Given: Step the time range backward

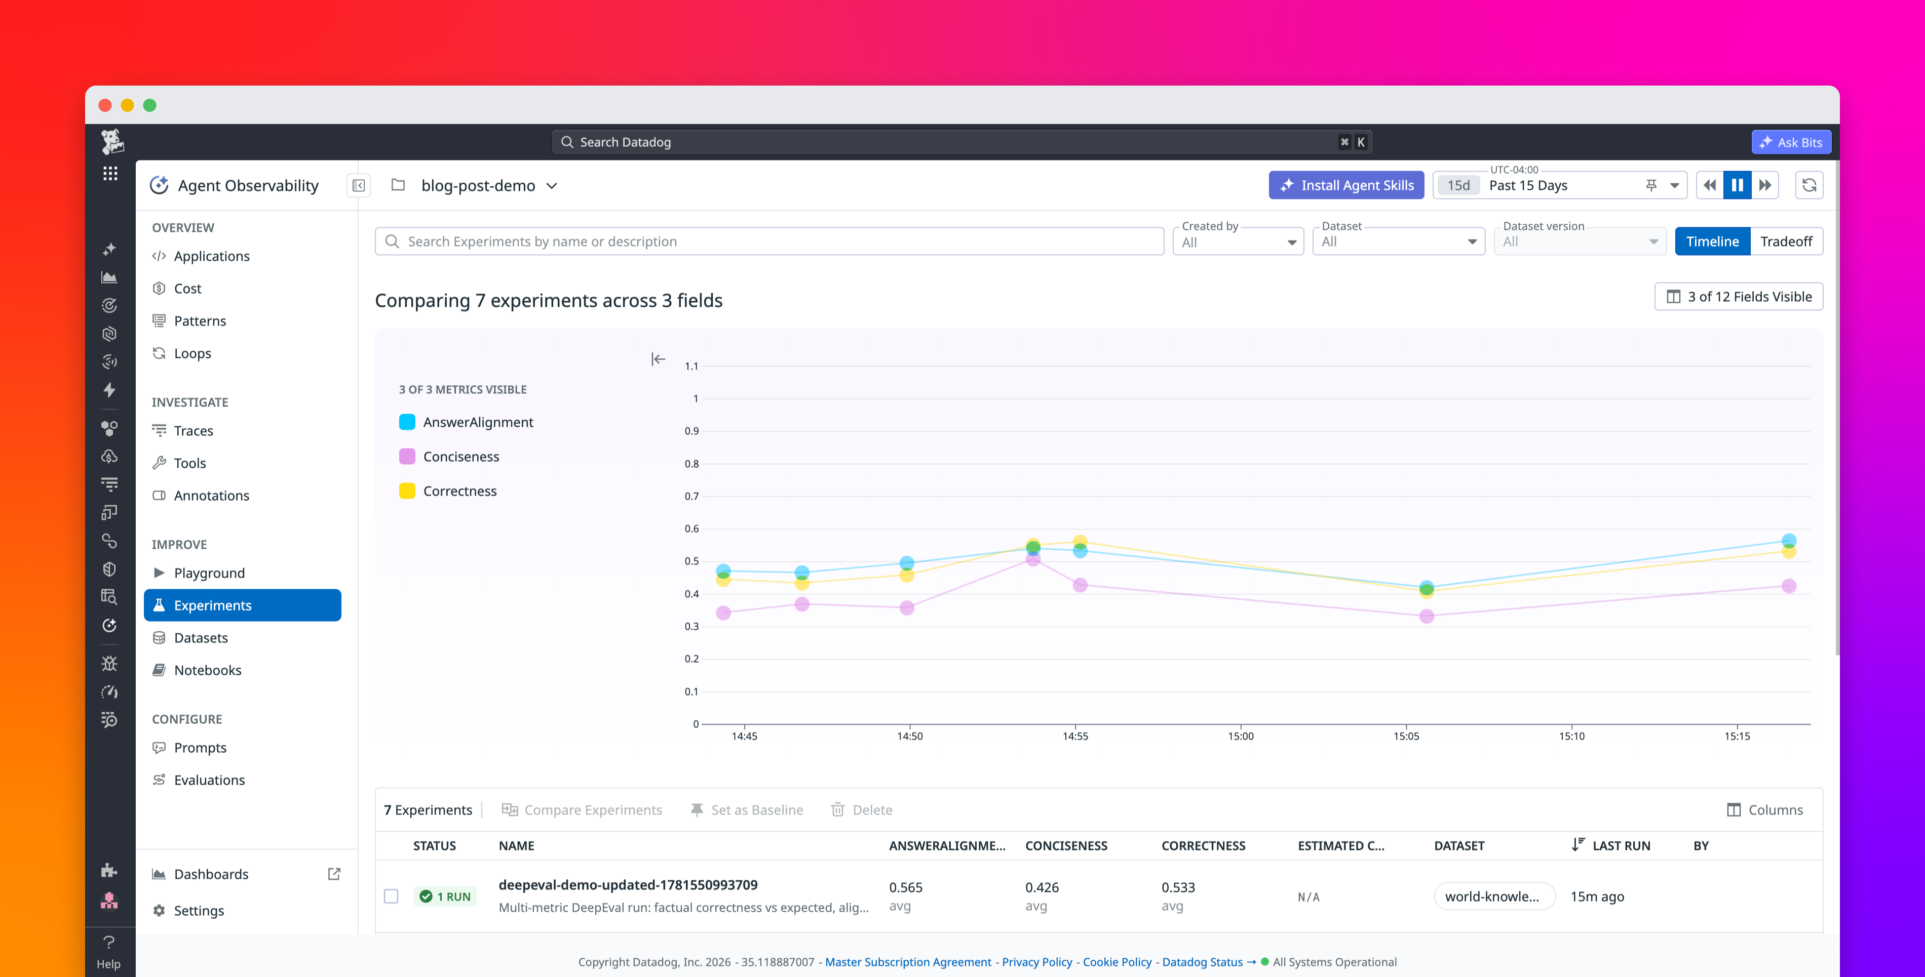Looking at the screenshot, I should coord(1710,185).
